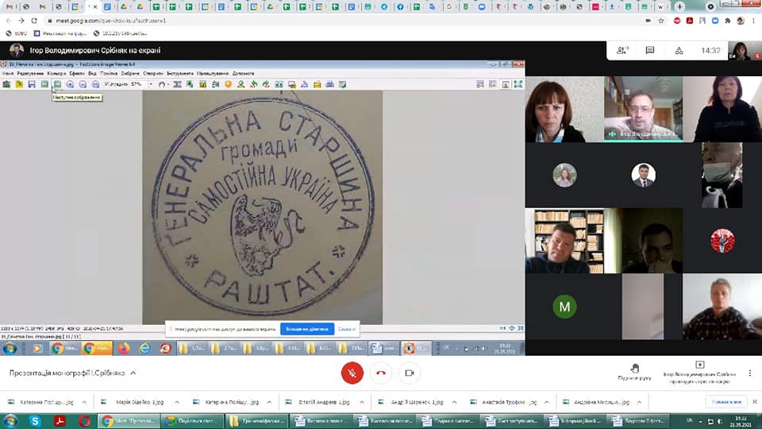This screenshot has width=762, height=429.
Task: Open the three-dot more options menu
Action: point(750,373)
